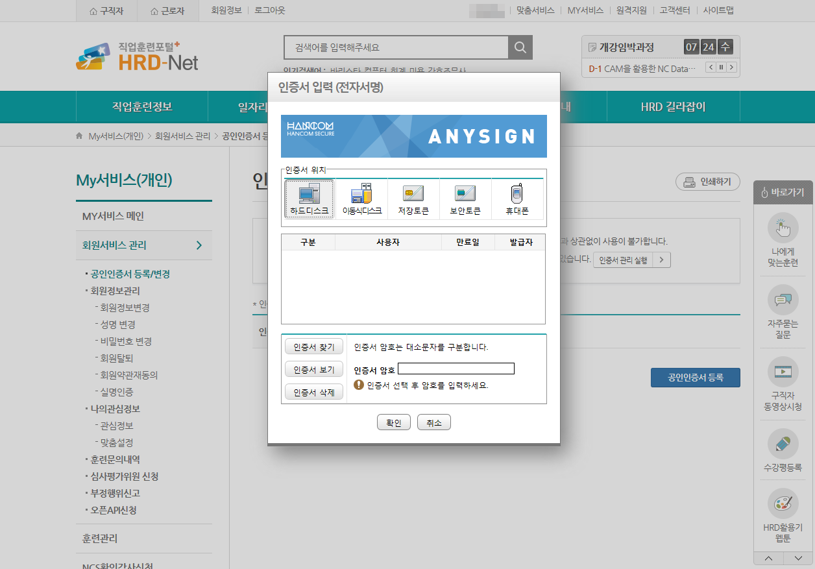Click the 인증서 찾기 button
This screenshot has height=569, width=815.
(x=314, y=347)
